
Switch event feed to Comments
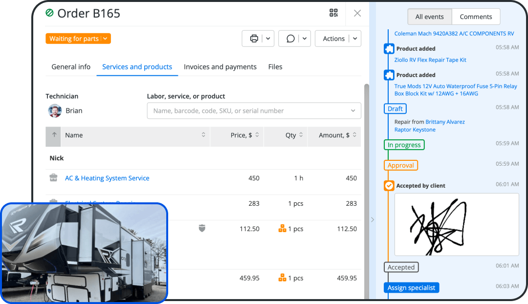475,17
